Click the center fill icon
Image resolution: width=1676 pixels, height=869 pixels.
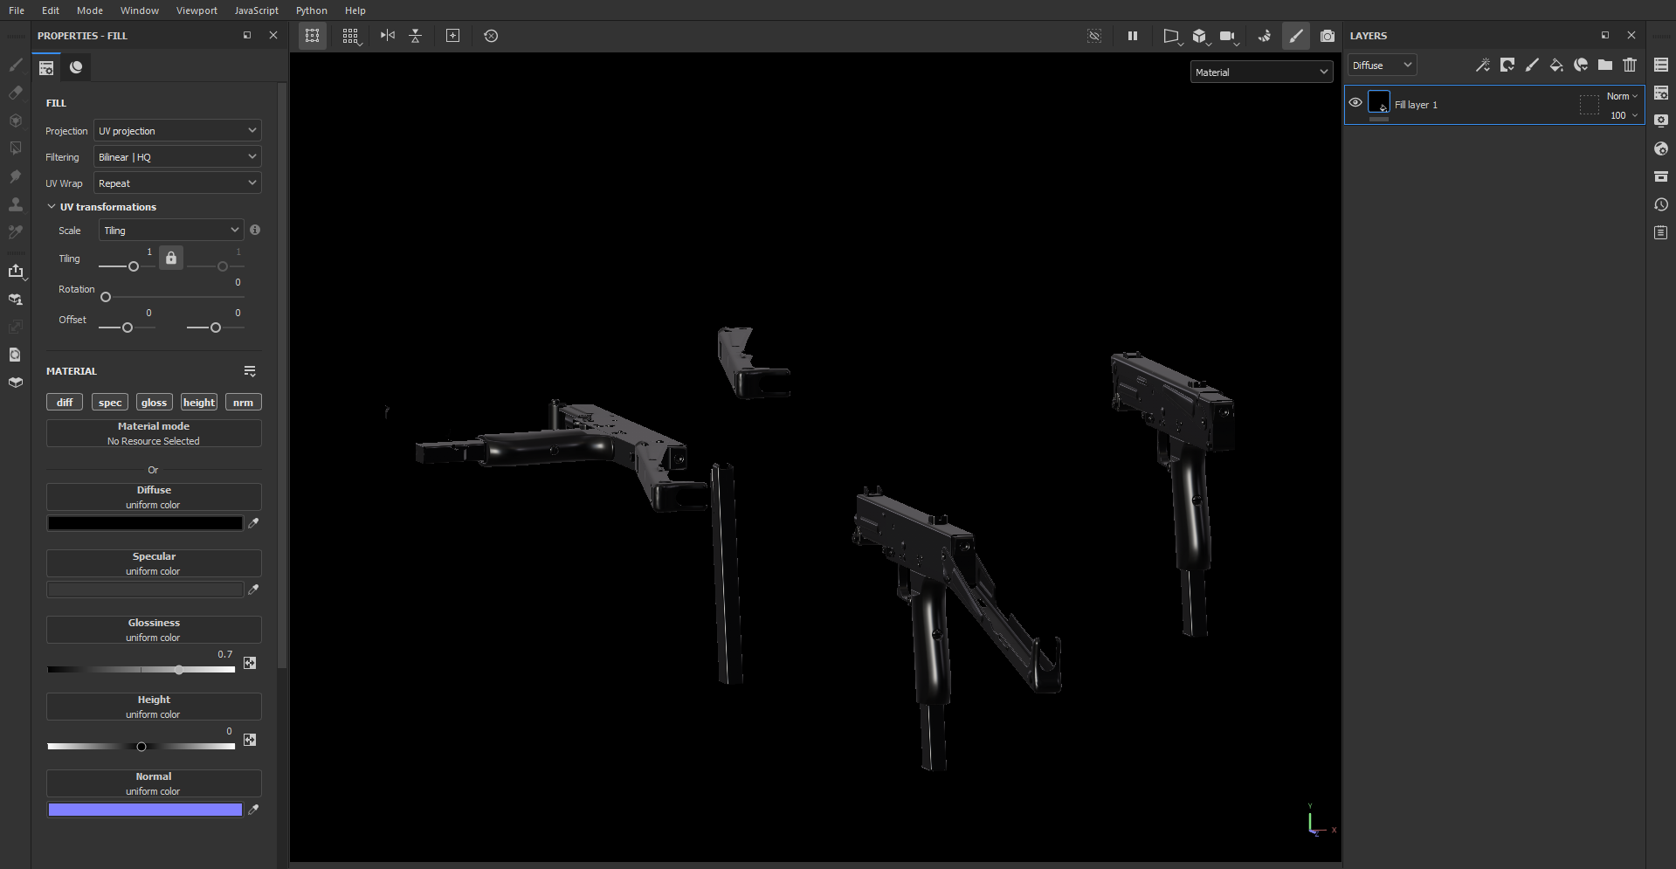click(x=452, y=36)
